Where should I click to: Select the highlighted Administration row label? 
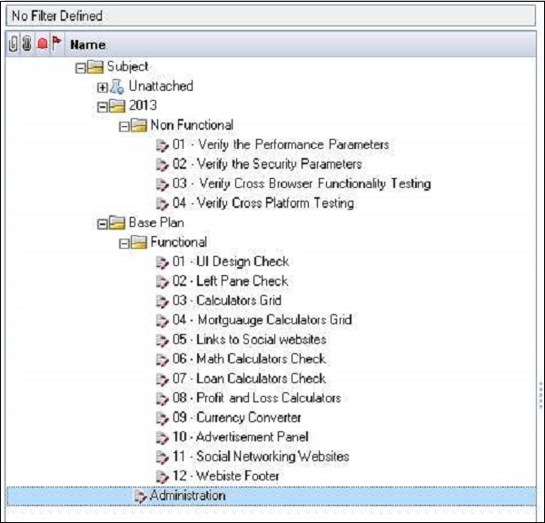point(188,496)
